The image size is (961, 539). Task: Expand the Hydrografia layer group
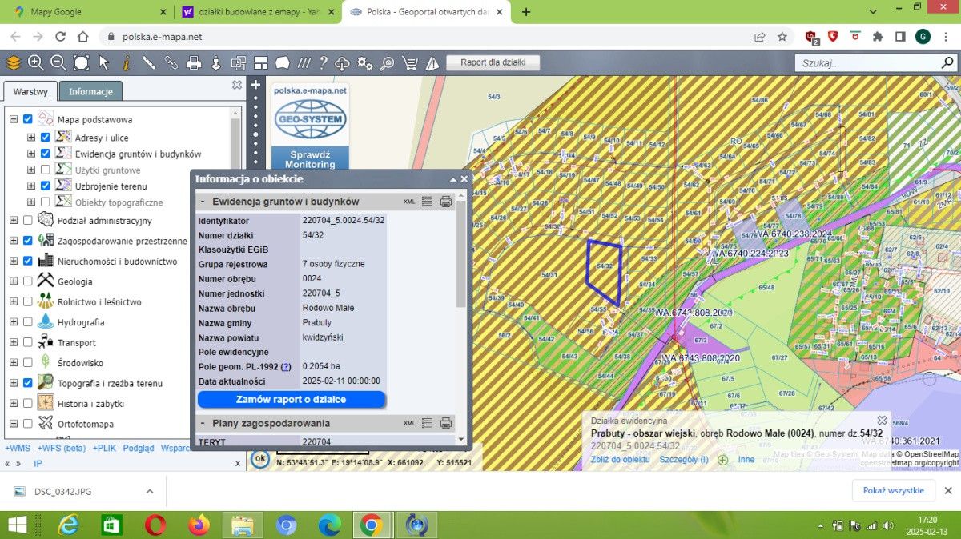[14, 322]
